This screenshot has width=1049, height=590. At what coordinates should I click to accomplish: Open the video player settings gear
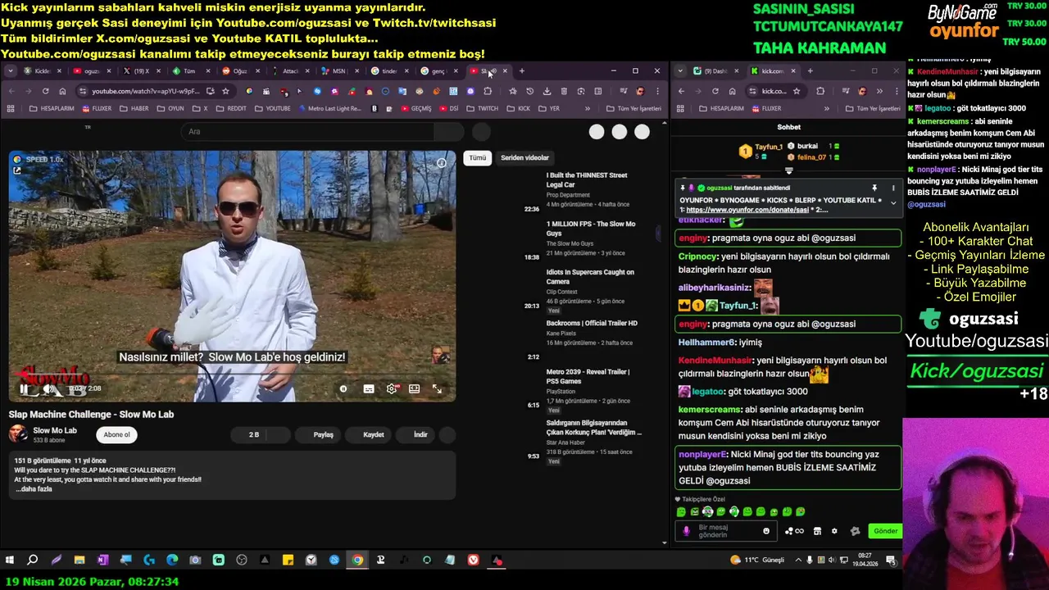pyautogui.click(x=392, y=389)
